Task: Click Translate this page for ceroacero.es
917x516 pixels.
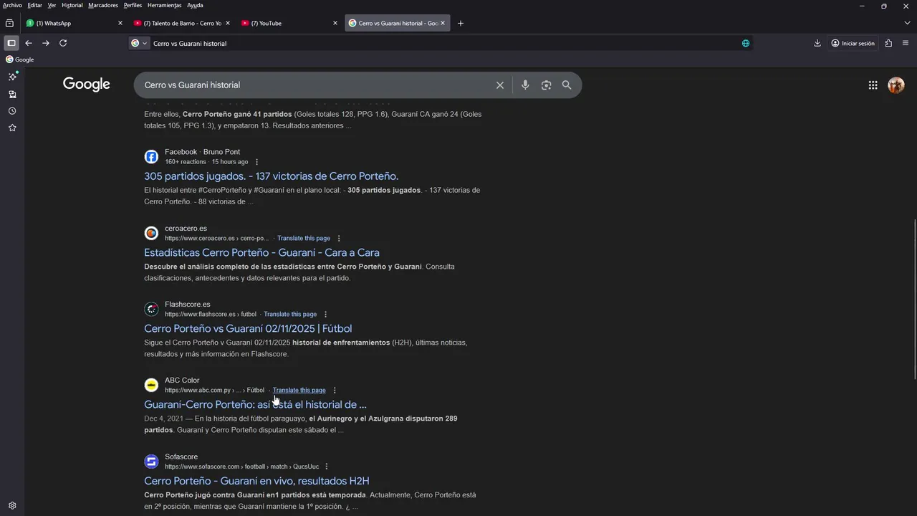Action: pos(304,238)
